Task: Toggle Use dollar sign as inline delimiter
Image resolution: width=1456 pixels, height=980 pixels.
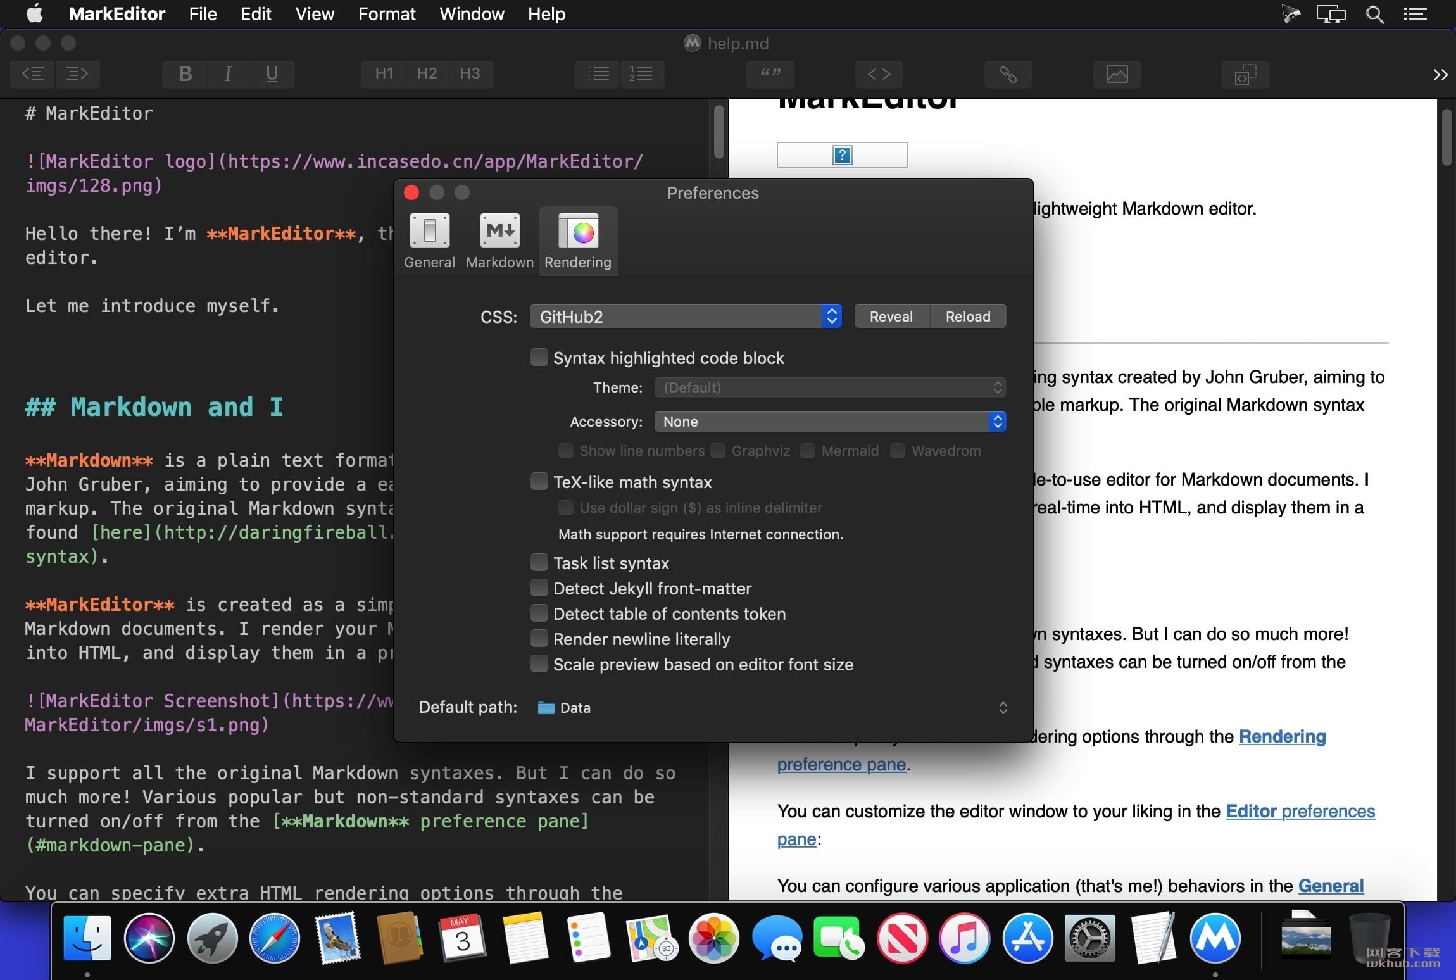Action: click(565, 507)
